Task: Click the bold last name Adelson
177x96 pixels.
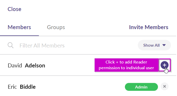Action: 35,66
